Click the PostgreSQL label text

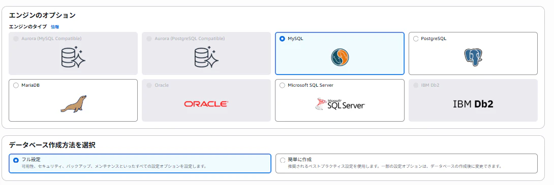click(x=434, y=39)
